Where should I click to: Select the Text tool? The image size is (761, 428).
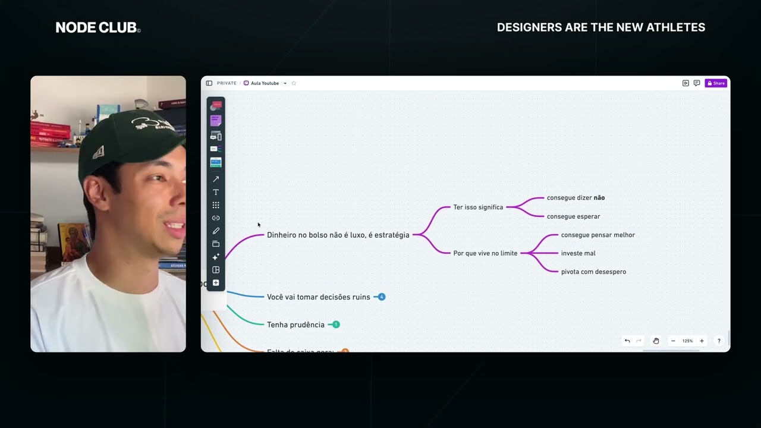pos(216,192)
